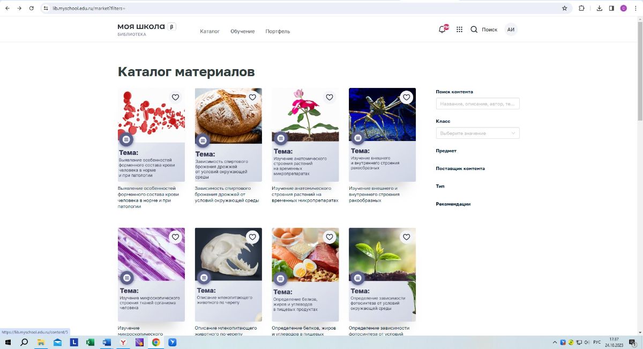
Task: Open title link Описание млекопитающего животного по черепу
Action: 226,330
